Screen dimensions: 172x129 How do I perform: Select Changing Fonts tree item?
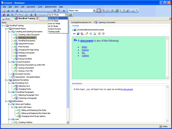click(x=25, y=89)
